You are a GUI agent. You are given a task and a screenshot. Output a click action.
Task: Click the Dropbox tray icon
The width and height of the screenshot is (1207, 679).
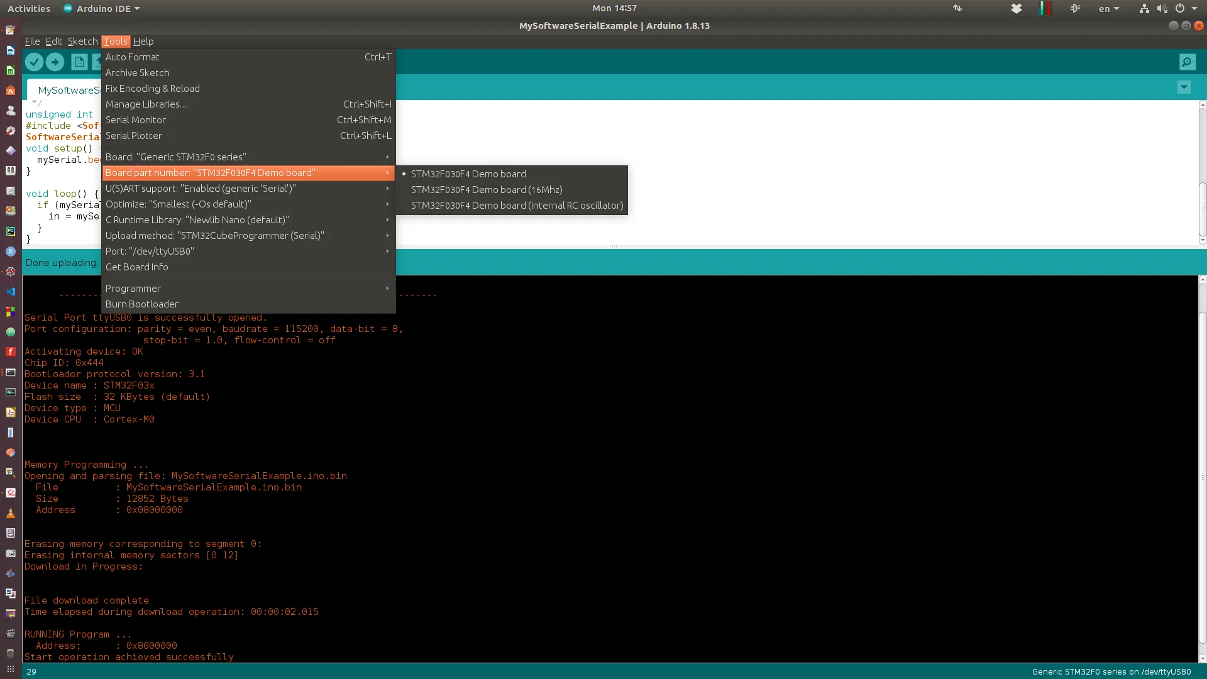point(1016,8)
